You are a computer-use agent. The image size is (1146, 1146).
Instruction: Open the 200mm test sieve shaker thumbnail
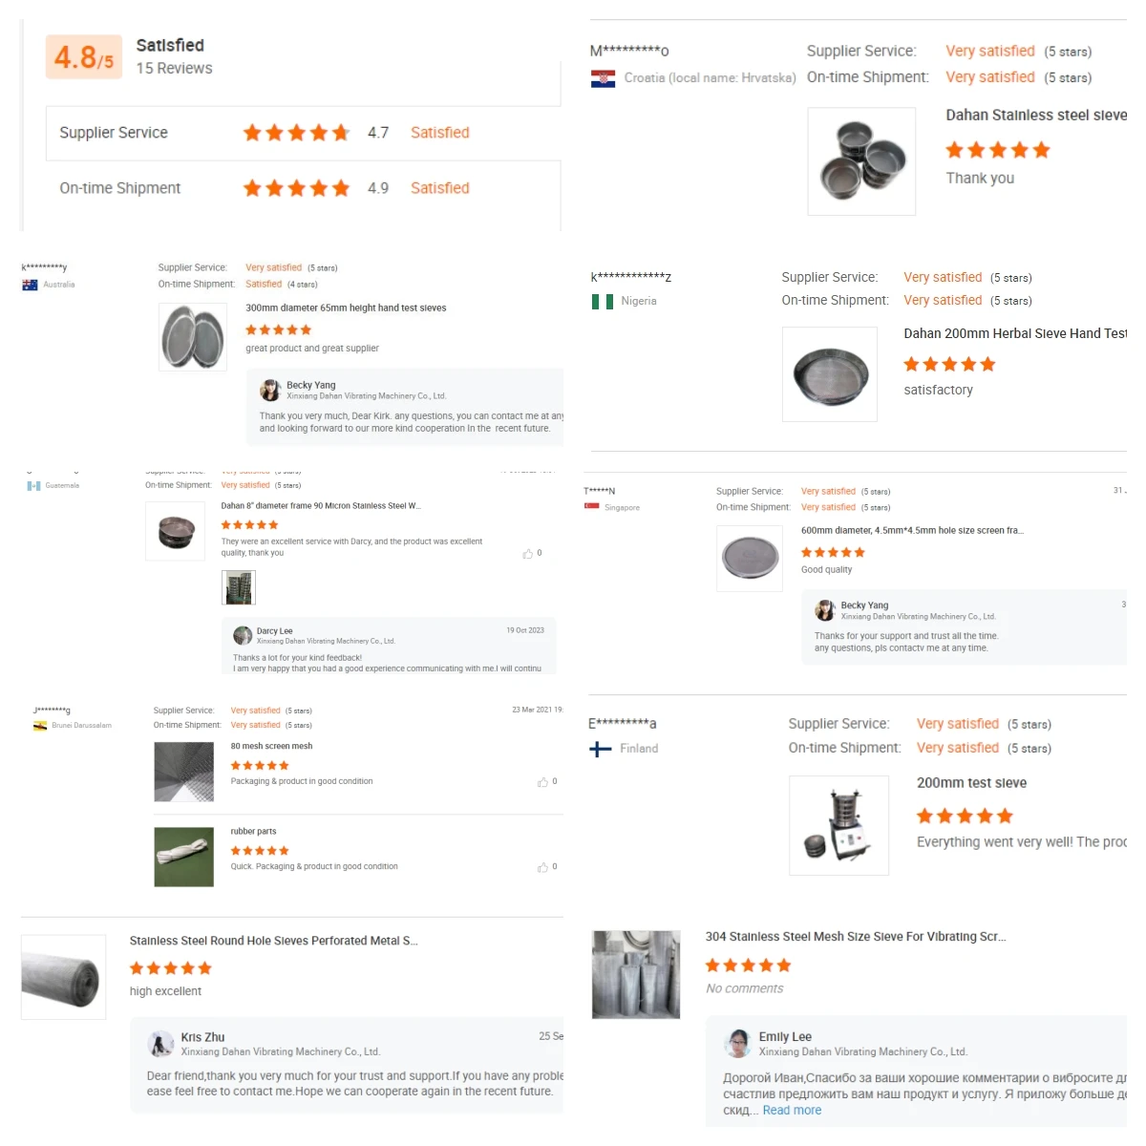tap(838, 825)
